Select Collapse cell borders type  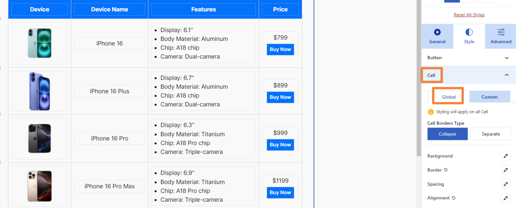[x=447, y=134]
